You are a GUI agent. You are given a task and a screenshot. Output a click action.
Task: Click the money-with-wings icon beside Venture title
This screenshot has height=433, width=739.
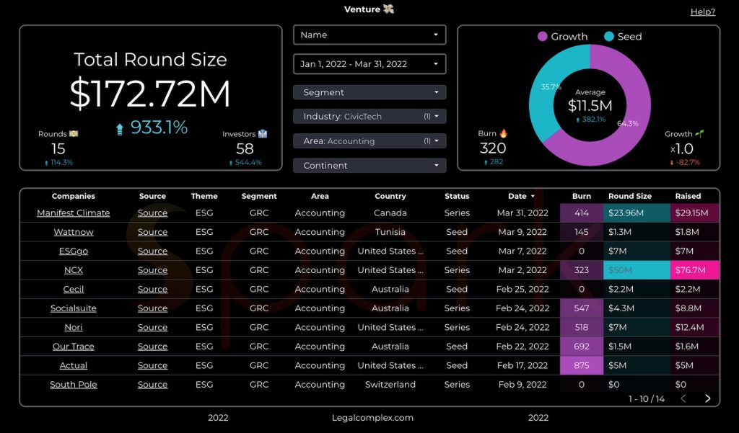pyautogui.click(x=388, y=9)
